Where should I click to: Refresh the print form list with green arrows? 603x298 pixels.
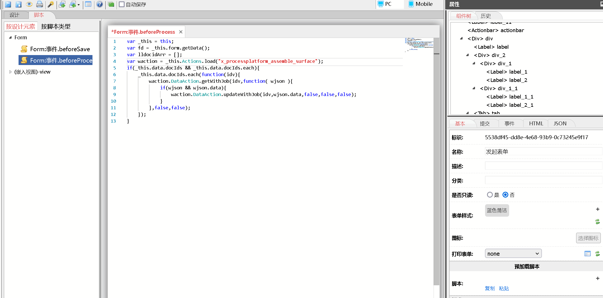point(597,254)
